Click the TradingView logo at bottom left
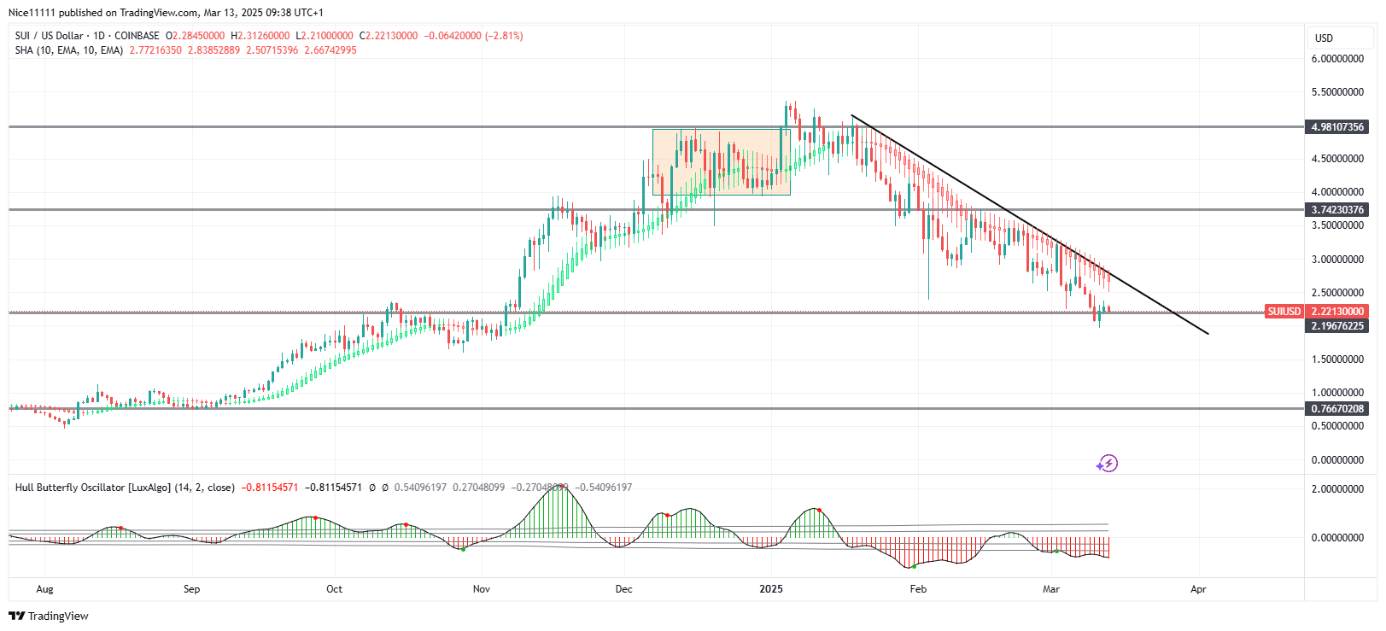Image resolution: width=1386 pixels, height=631 pixels. [x=49, y=616]
